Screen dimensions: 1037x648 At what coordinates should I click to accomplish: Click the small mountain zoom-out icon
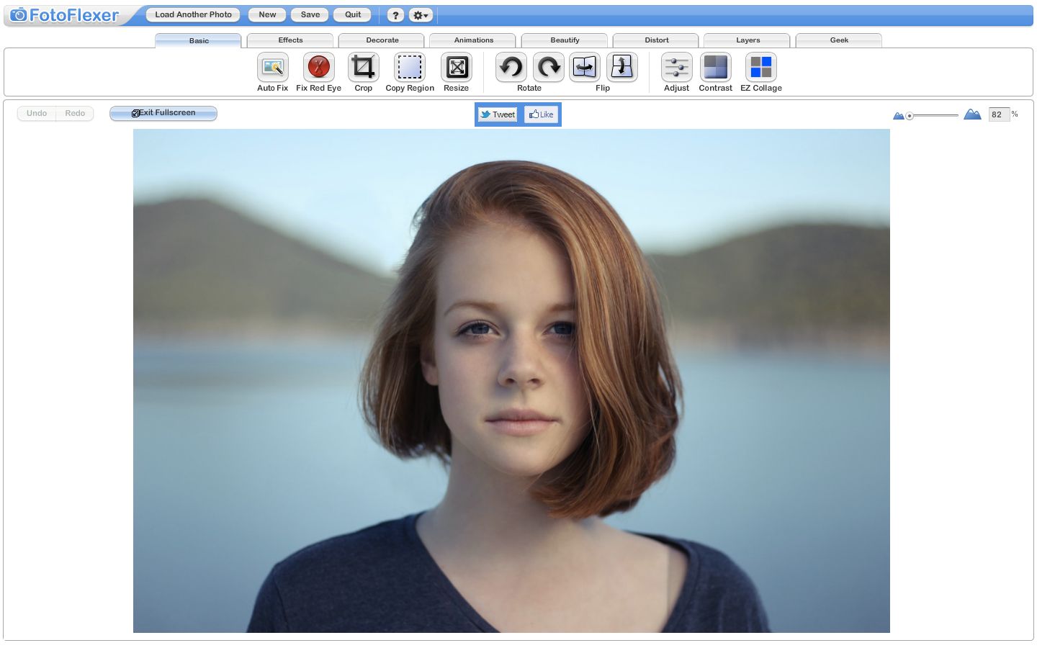coord(898,115)
